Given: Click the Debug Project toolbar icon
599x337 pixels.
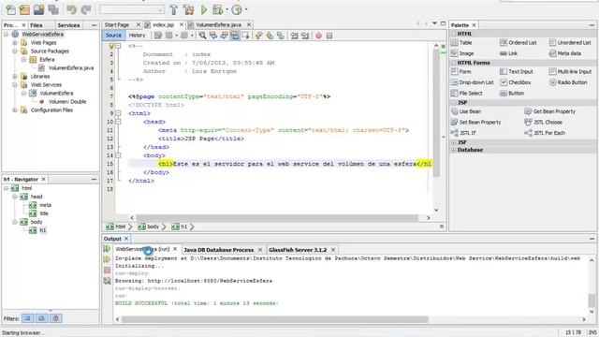Looking at the screenshot, I should pos(218,9).
